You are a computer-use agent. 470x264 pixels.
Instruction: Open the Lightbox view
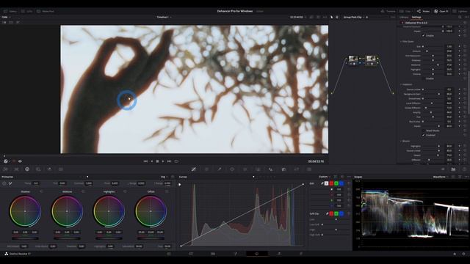coord(460,11)
